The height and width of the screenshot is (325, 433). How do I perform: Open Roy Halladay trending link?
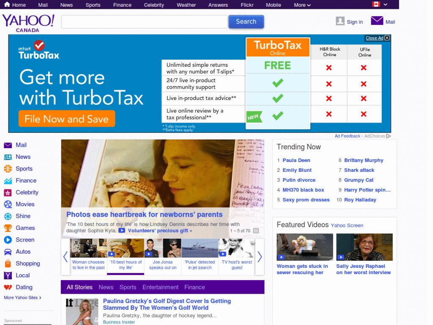360,200
